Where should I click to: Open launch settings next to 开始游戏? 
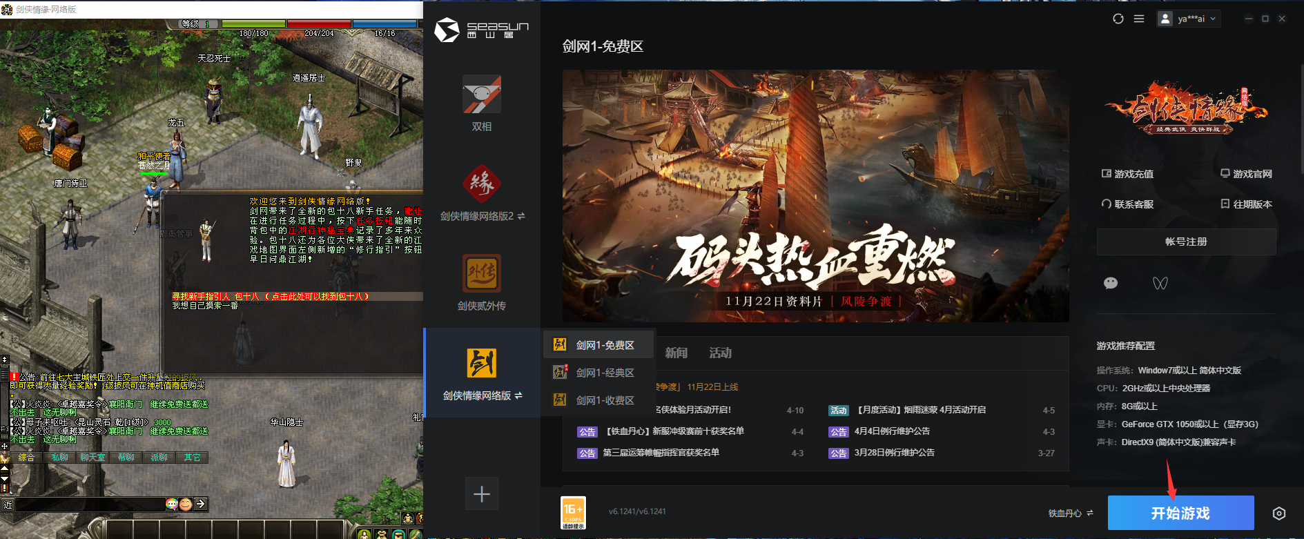click(1279, 513)
